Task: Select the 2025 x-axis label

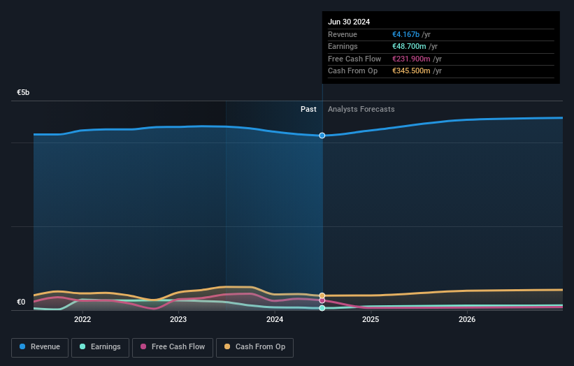Action: point(371,319)
